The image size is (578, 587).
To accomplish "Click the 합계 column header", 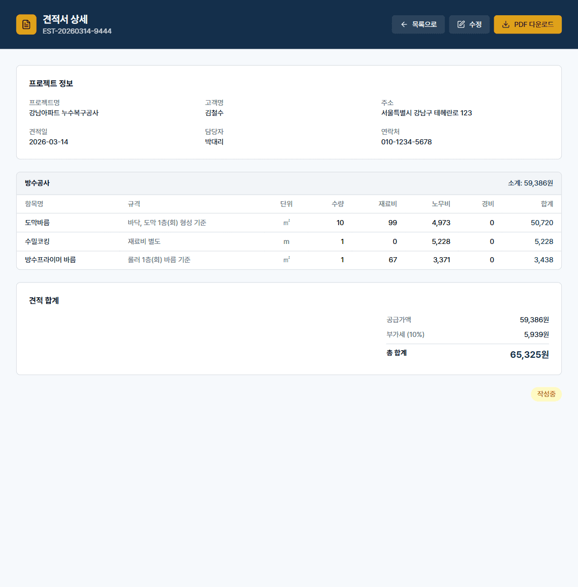I will (546, 204).
